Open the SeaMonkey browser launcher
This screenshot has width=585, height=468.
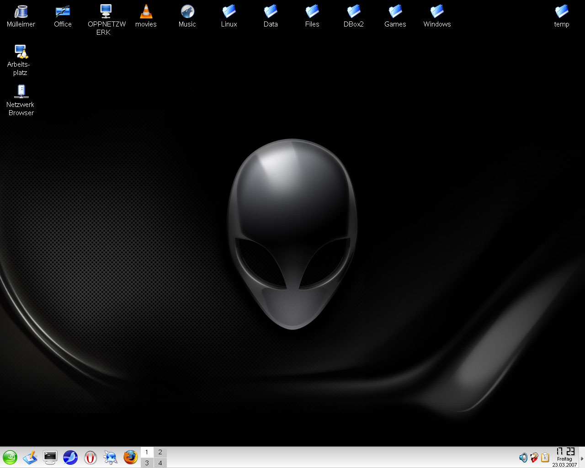(70, 457)
